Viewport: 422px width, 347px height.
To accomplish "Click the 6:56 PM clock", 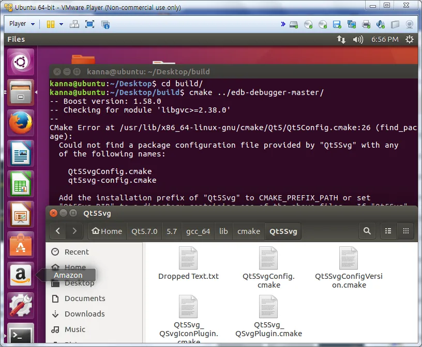I will point(385,39).
